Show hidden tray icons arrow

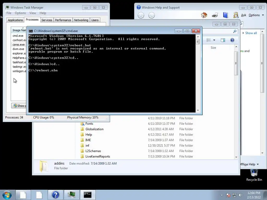coord(222,195)
